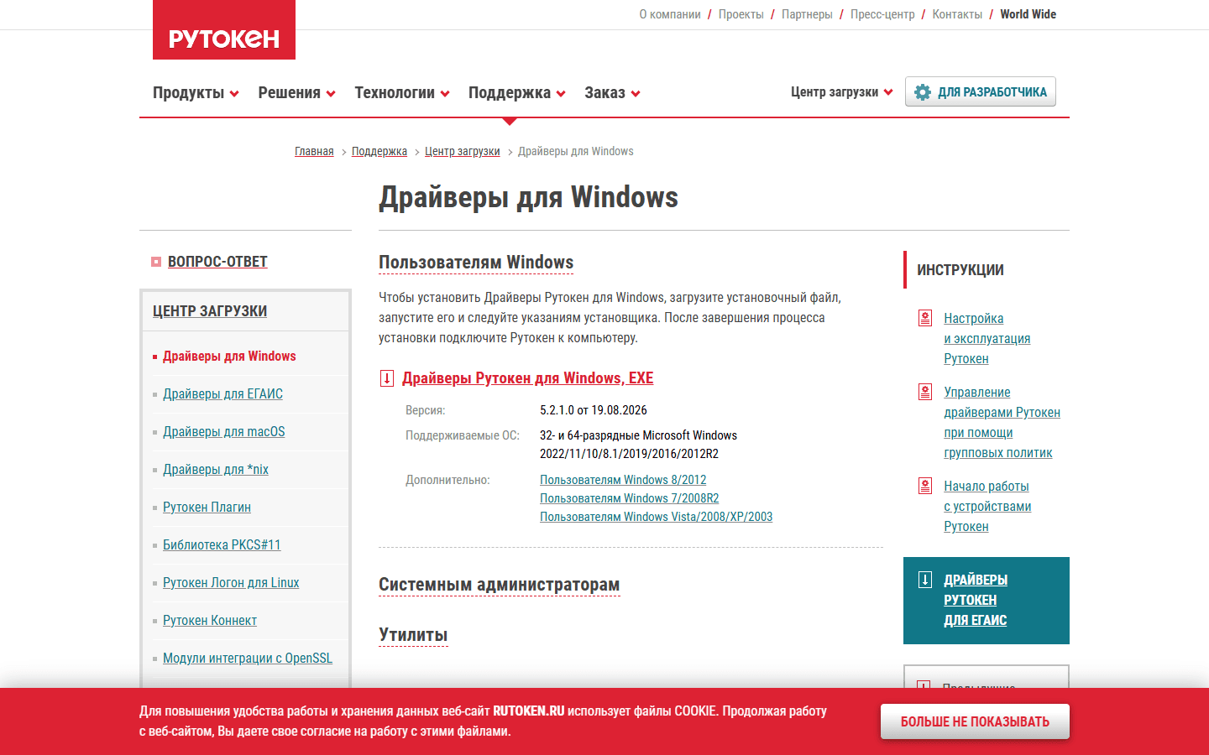
Task: Expand the Системным администраторам section
Action: [500, 585]
